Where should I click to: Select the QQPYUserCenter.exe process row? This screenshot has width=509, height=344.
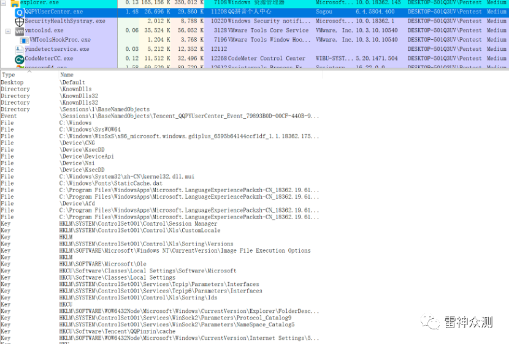(255, 12)
